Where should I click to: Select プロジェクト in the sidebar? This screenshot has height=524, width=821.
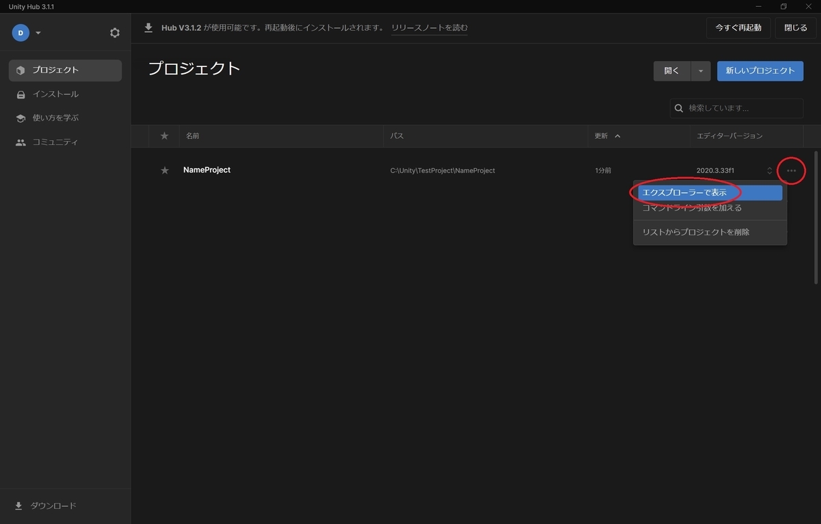pos(65,70)
